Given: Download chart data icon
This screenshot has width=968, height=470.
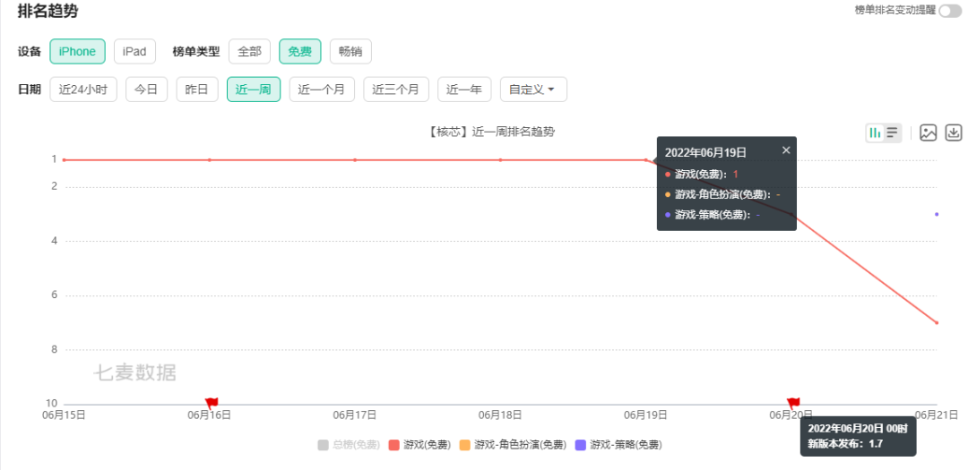Looking at the screenshot, I should (954, 132).
